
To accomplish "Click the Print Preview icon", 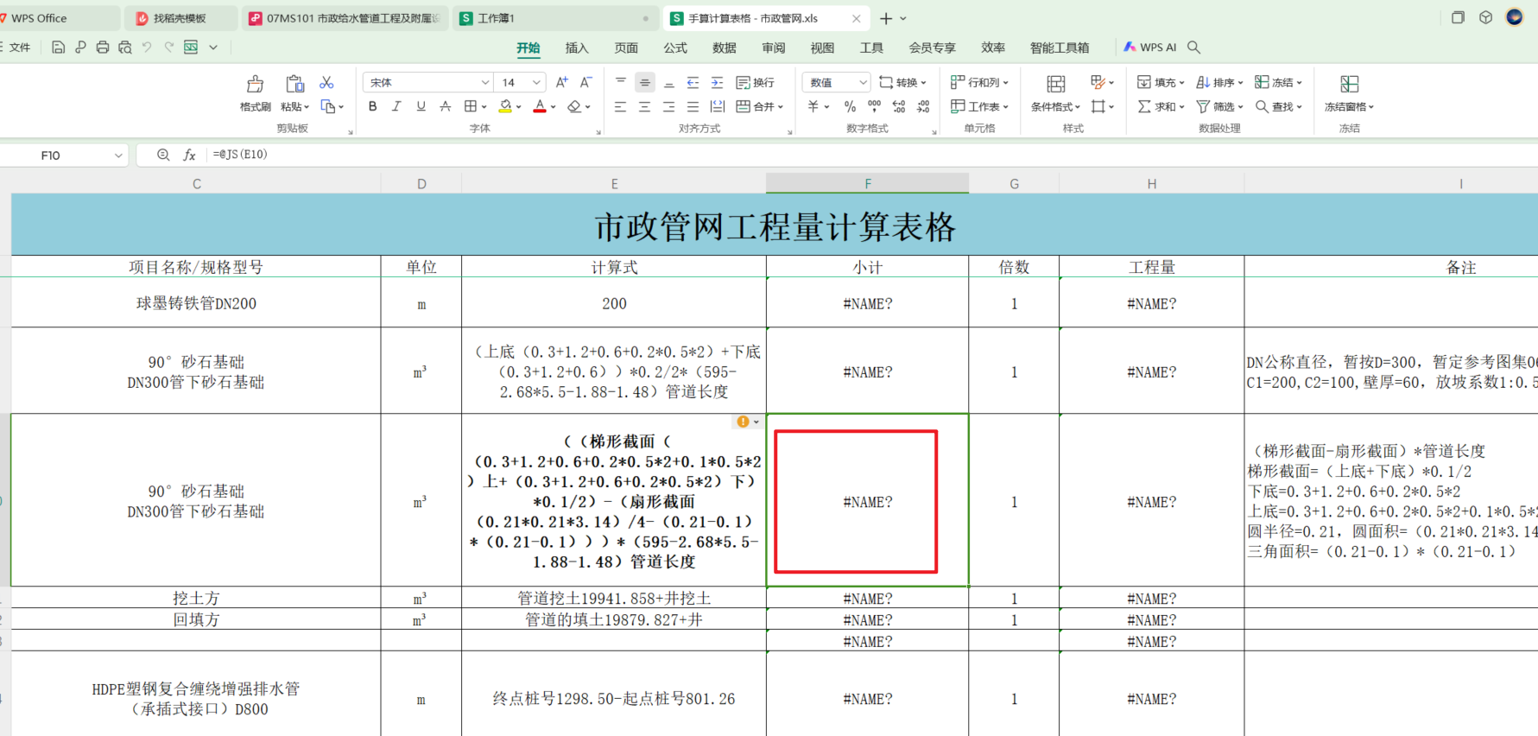I will 125,48.
